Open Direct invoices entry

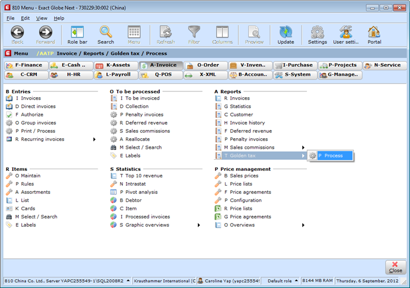[38, 107]
